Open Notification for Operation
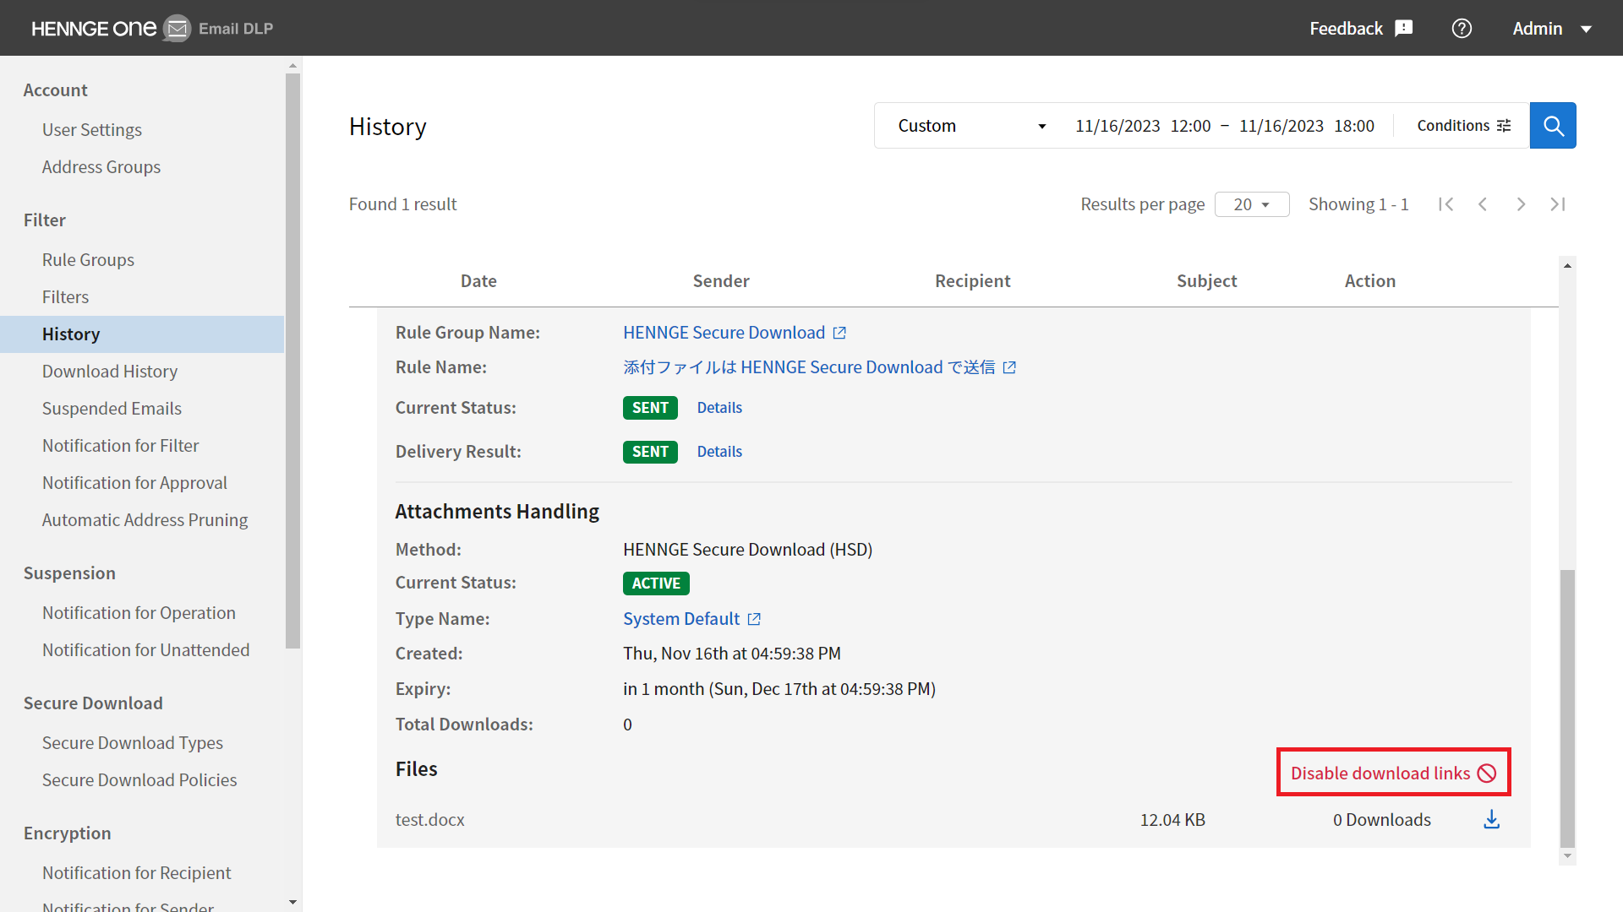The height and width of the screenshot is (912, 1623). pos(139,613)
